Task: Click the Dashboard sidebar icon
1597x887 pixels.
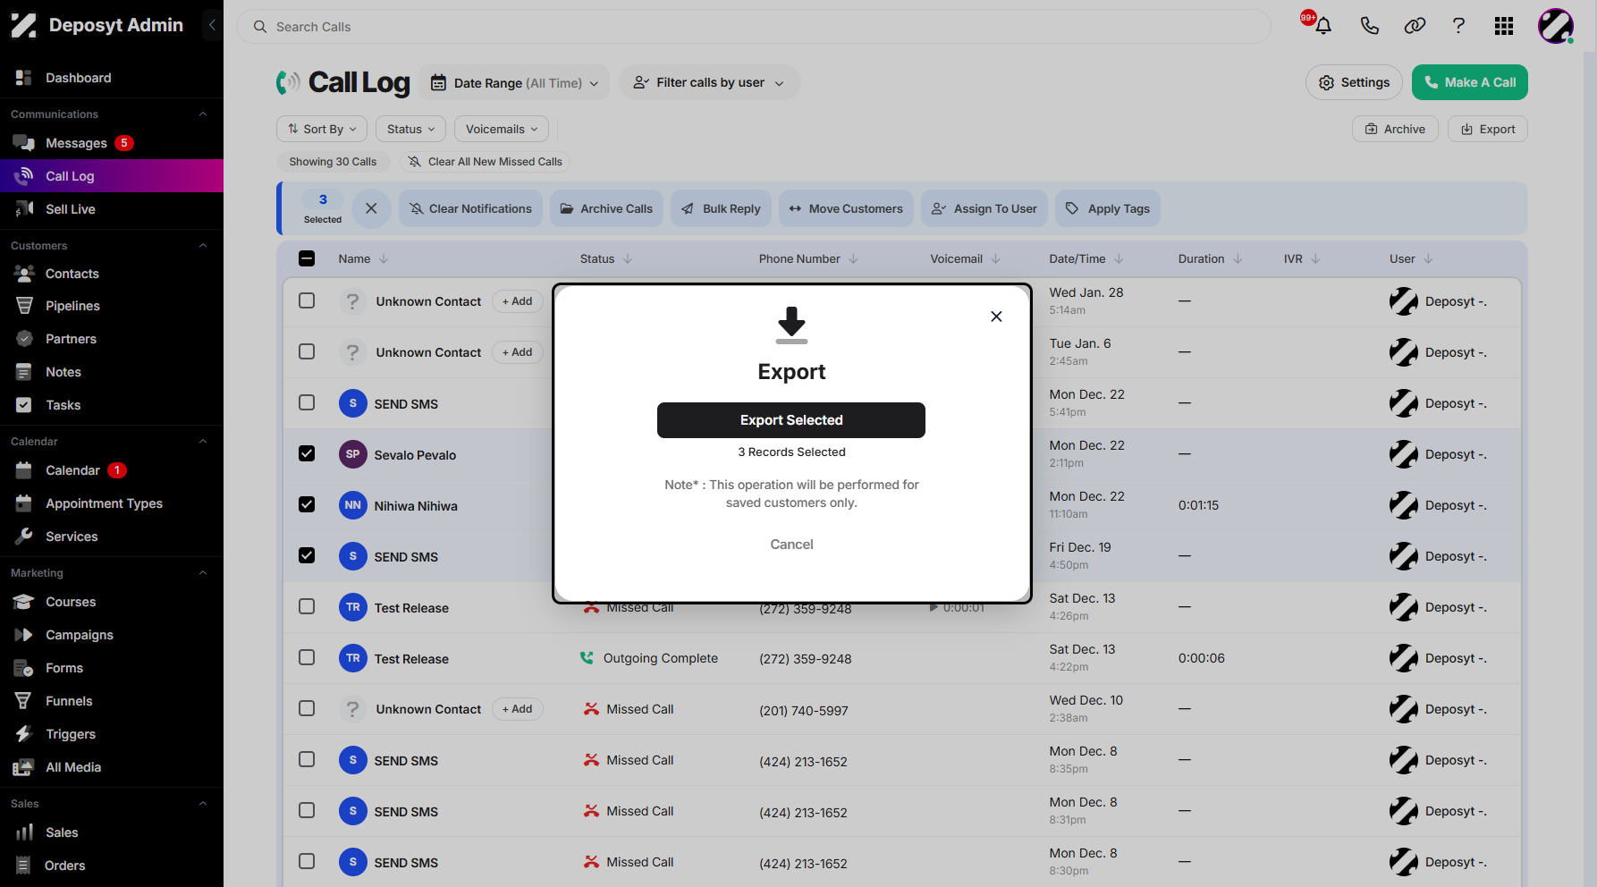Action: (24, 78)
